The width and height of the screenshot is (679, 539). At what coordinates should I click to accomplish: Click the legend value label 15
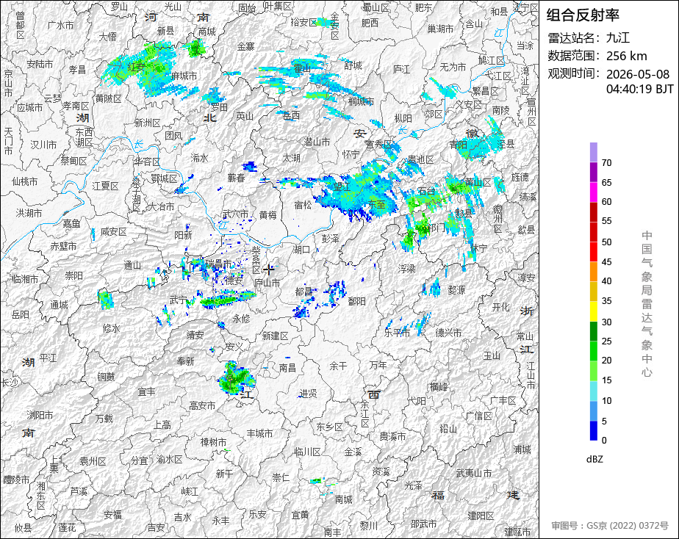(x=607, y=380)
